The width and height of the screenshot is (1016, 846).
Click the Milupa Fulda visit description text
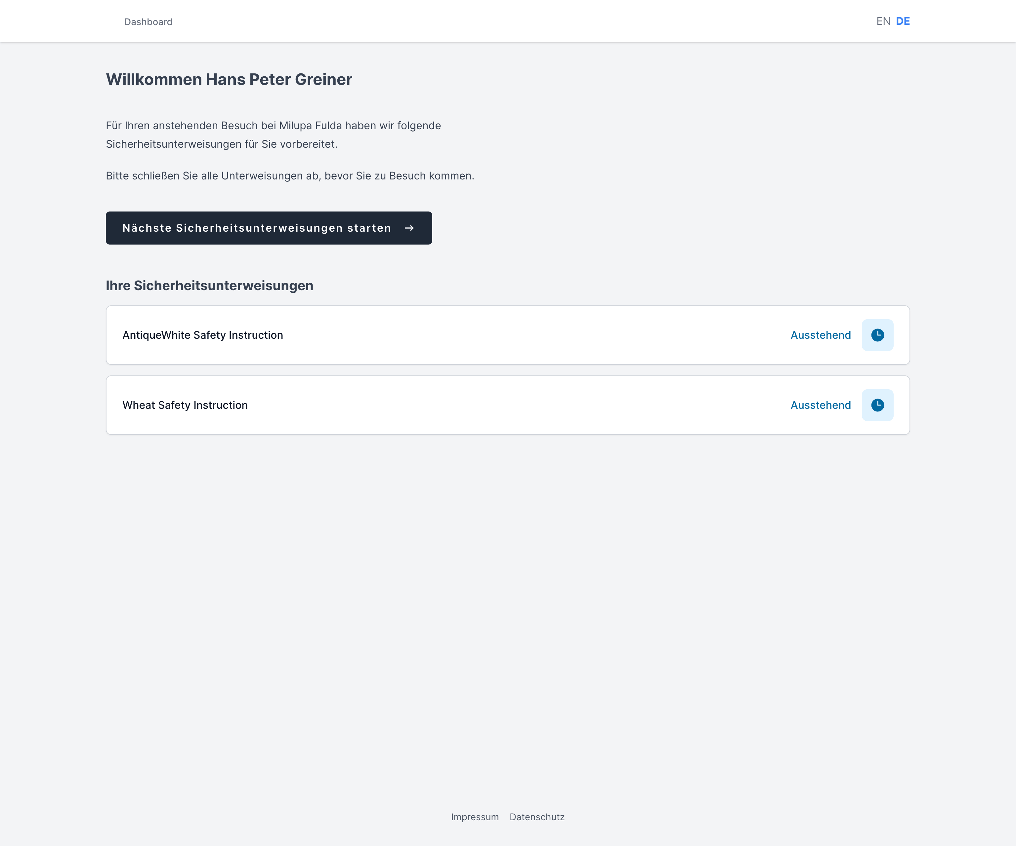(274, 135)
